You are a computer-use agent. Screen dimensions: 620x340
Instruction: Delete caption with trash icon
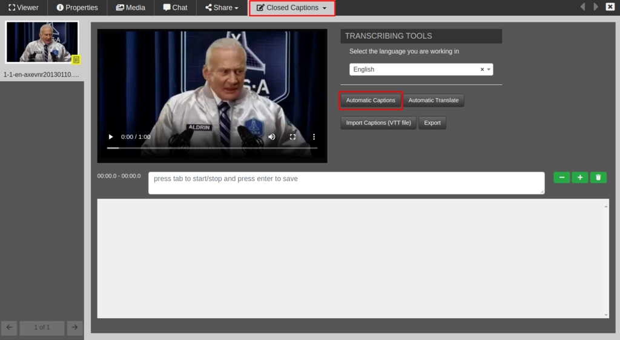[x=598, y=178]
